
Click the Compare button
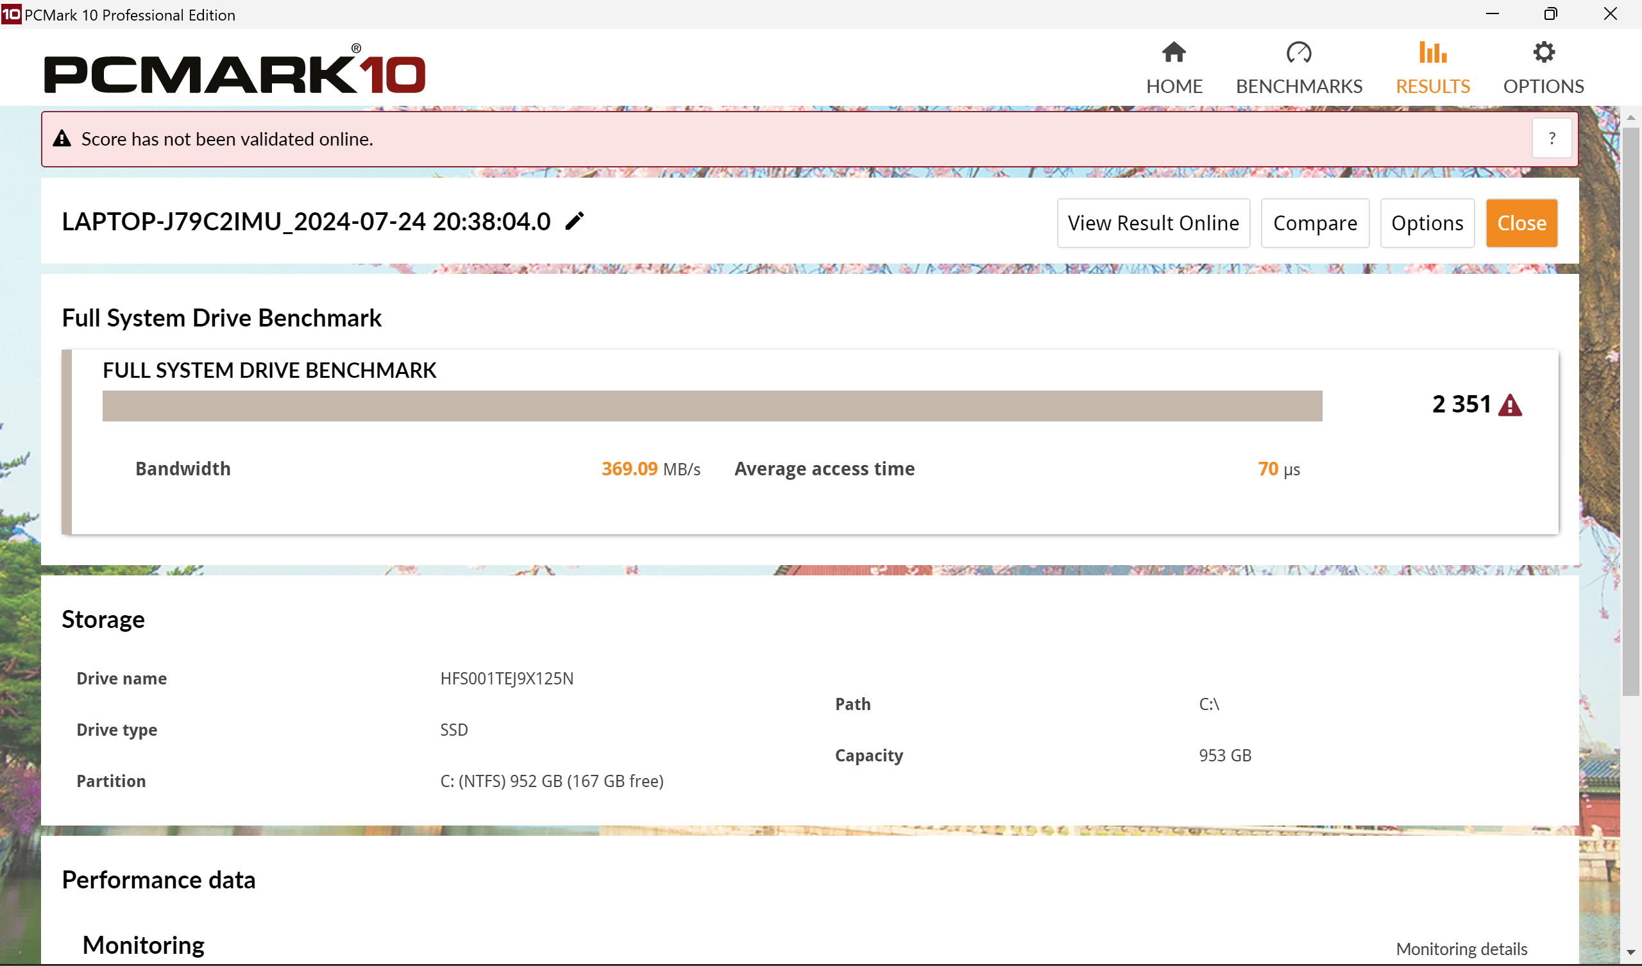coord(1314,223)
